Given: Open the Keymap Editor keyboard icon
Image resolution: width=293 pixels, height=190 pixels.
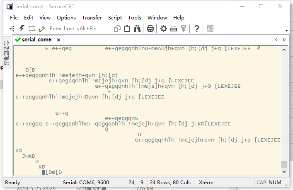Looking at the screenshot, I should tap(174, 29).
